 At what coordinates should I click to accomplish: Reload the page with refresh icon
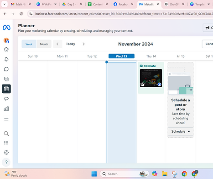click(21, 14)
